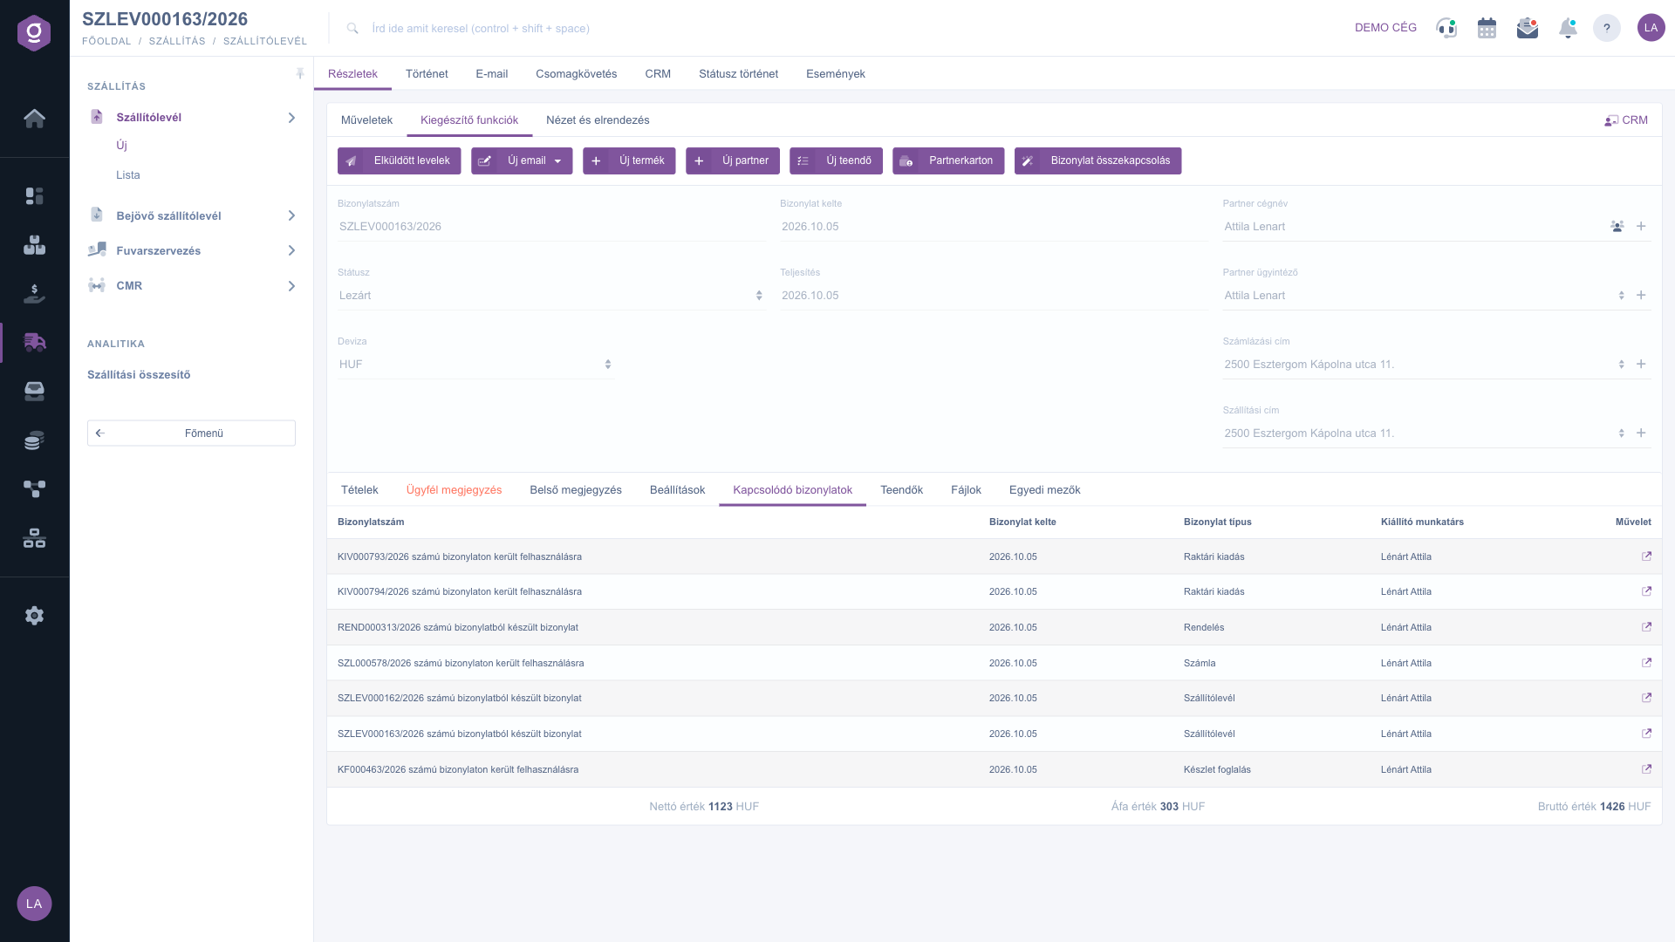Add a new partner with the Partner cégnév plus
The image size is (1675, 942).
tap(1641, 227)
